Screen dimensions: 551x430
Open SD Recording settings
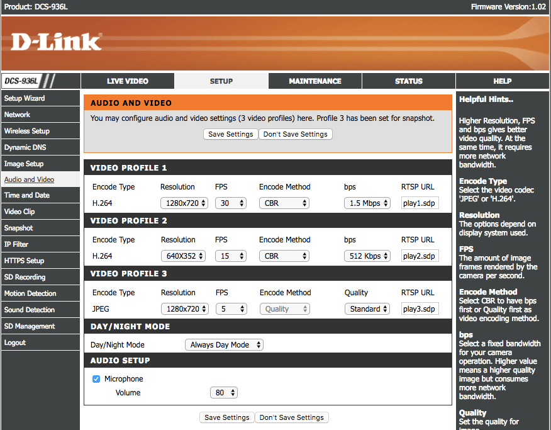[x=26, y=277]
